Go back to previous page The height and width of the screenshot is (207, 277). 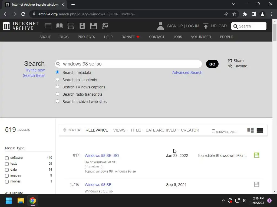click(6, 14)
